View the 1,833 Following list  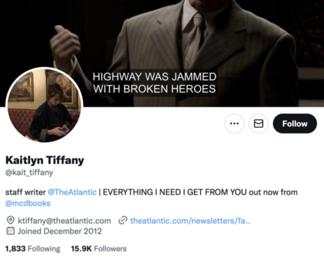coord(32,249)
